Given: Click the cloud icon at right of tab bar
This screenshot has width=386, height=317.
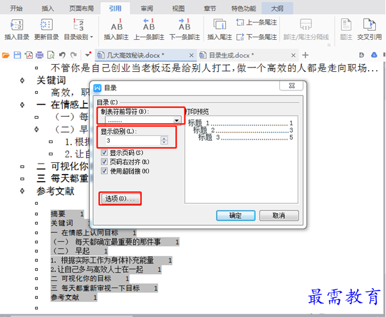Looking at the screenshot, I should point(374,55).
